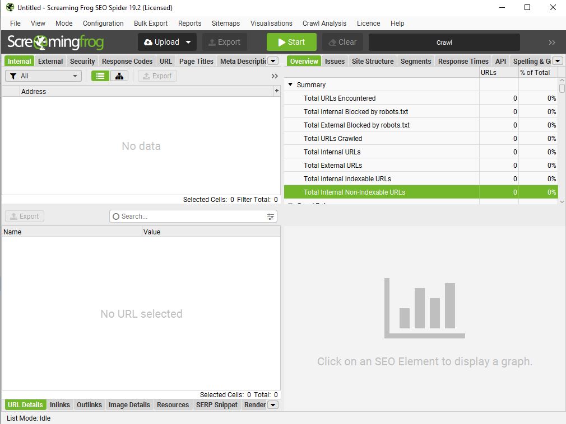Select the Overview tab
The height and width of the screenshot is (424, 566).
tap(304, 61)
